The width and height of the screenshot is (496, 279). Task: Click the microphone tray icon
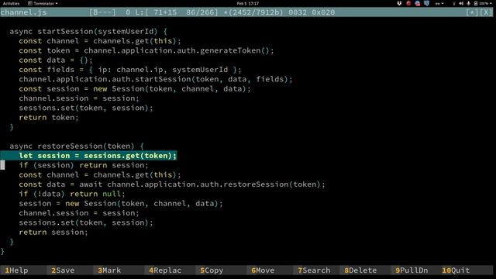point(468,3)
